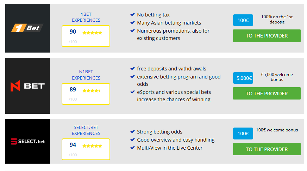Click checkmark beside 'Strong betting odds'
Viewport: 307px width, 171px height.
click(132, 132)
